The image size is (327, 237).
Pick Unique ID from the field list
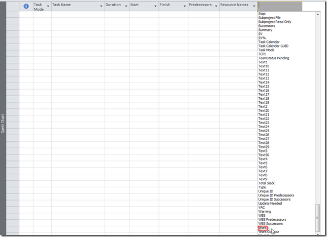pos(266,191)
